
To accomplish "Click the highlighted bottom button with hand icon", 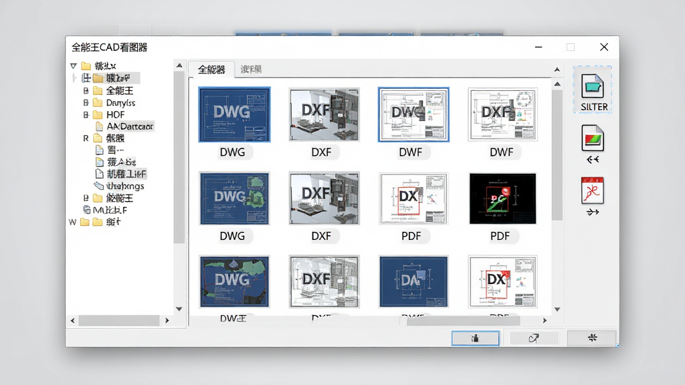I will (x=476, y=338).
